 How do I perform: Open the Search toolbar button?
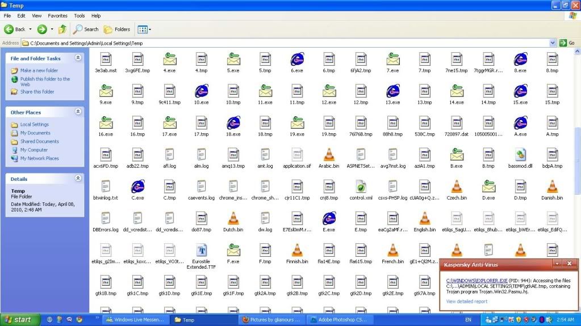pyautogui.click(x=85, y=29)
